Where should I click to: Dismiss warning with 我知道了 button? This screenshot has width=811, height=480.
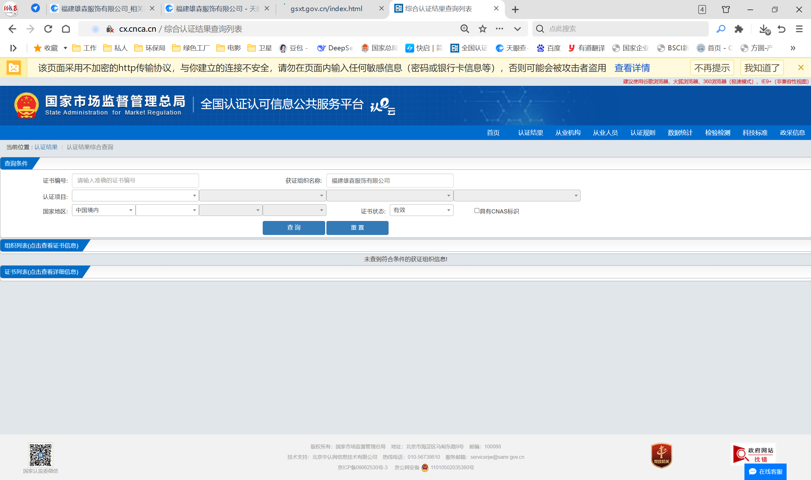click(762, 68)
